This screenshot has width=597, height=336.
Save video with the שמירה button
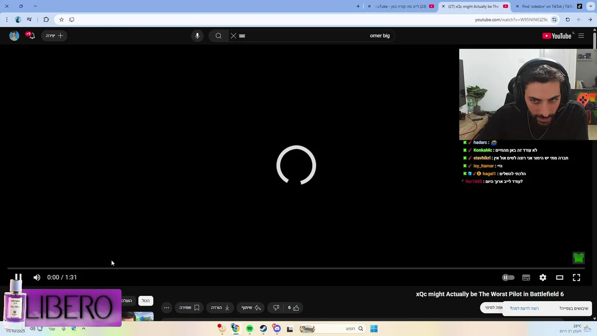coord(189,308)
